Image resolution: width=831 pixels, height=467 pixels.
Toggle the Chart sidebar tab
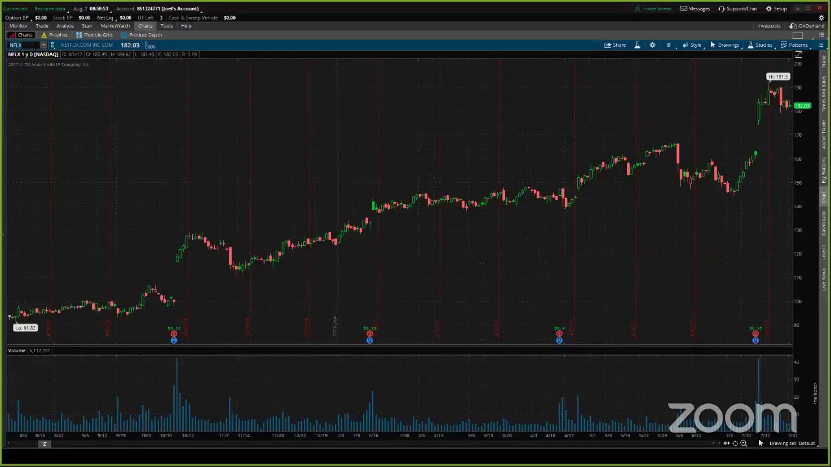coord(824,198)
